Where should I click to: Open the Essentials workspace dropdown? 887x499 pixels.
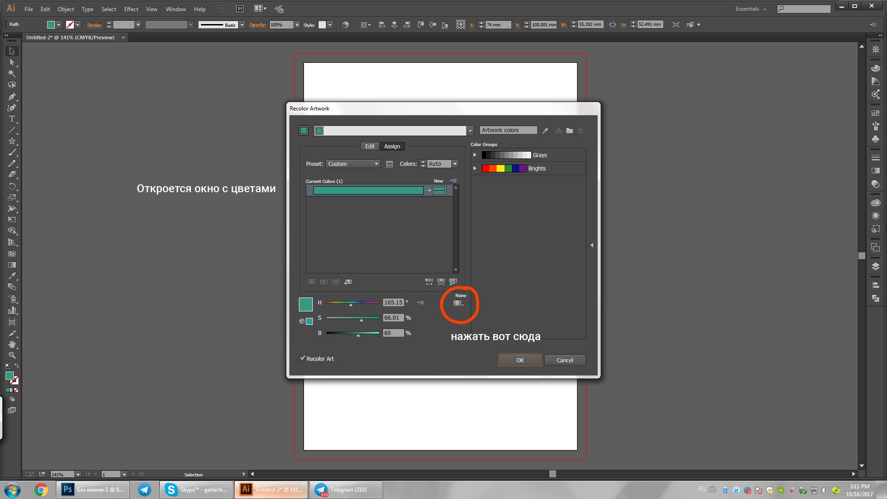pos(751,9)
